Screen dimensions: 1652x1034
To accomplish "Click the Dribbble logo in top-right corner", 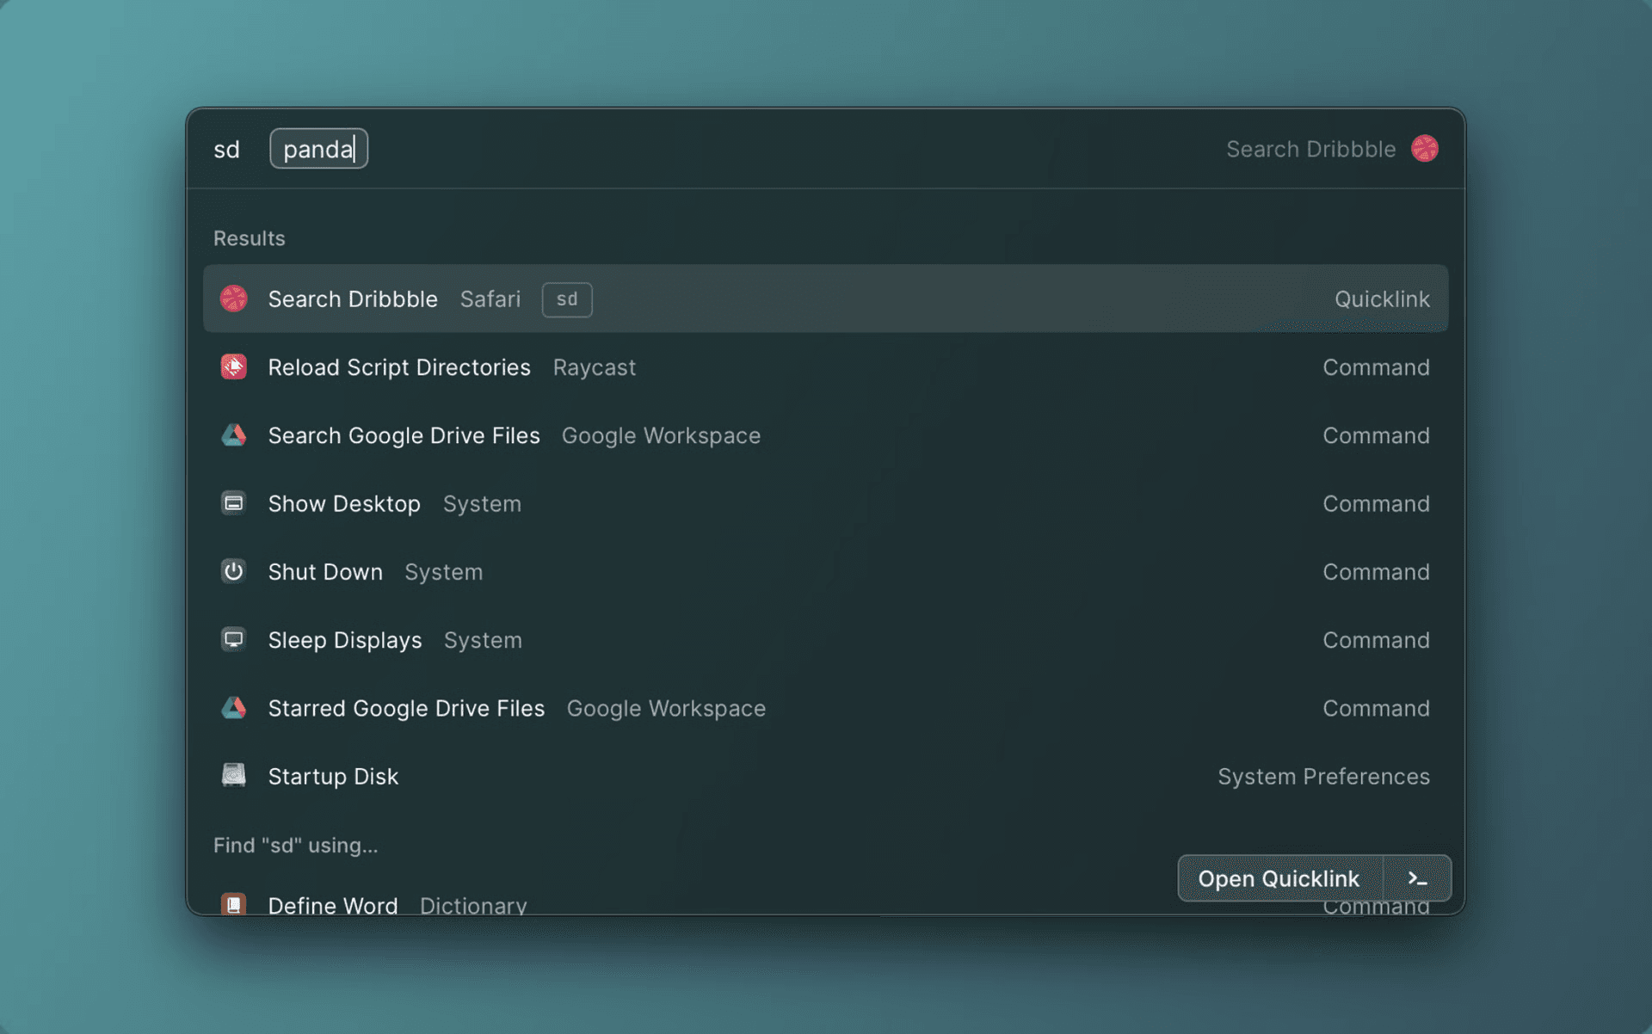I will [1426, 148].
